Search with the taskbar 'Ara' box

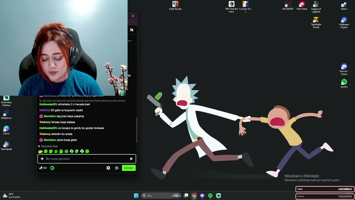161,196
